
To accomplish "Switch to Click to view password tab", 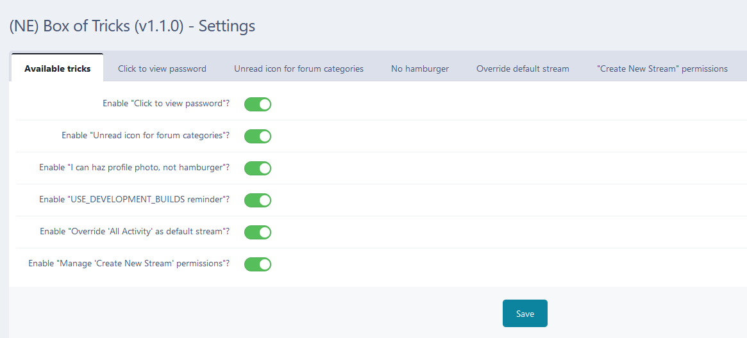I will pos(162,68).
